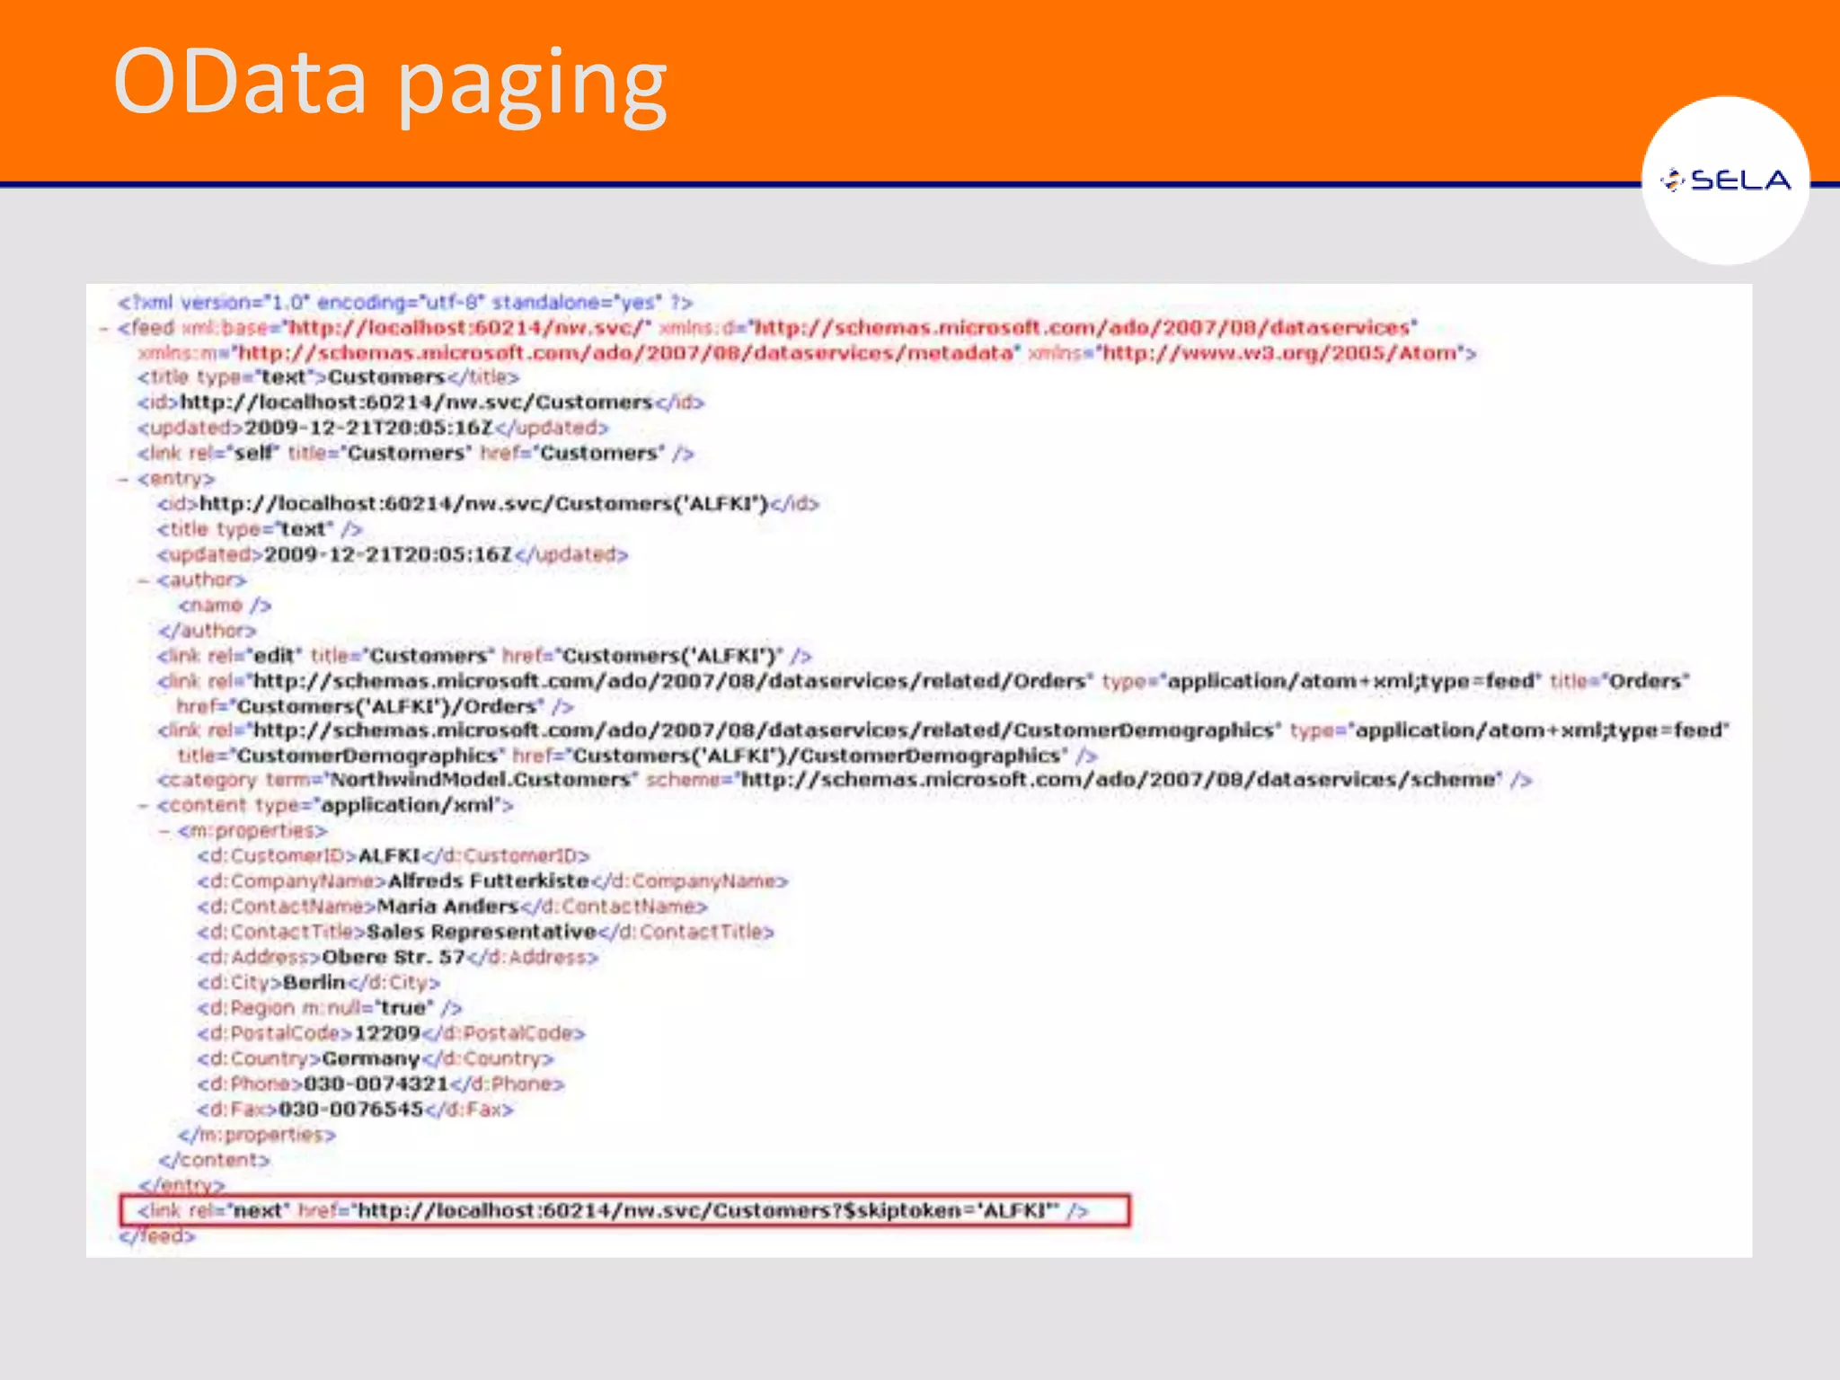Click the link rel edit Customers('ALFKI') line
This screenshot has height=1380, width=1840.
(x=484, y=656)
